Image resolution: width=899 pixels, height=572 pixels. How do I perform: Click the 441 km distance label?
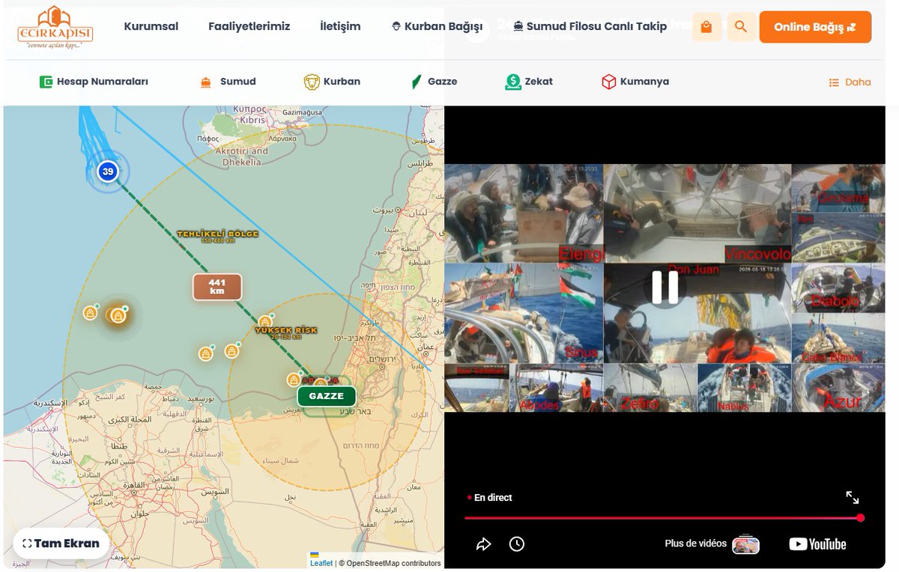(217, 286)
